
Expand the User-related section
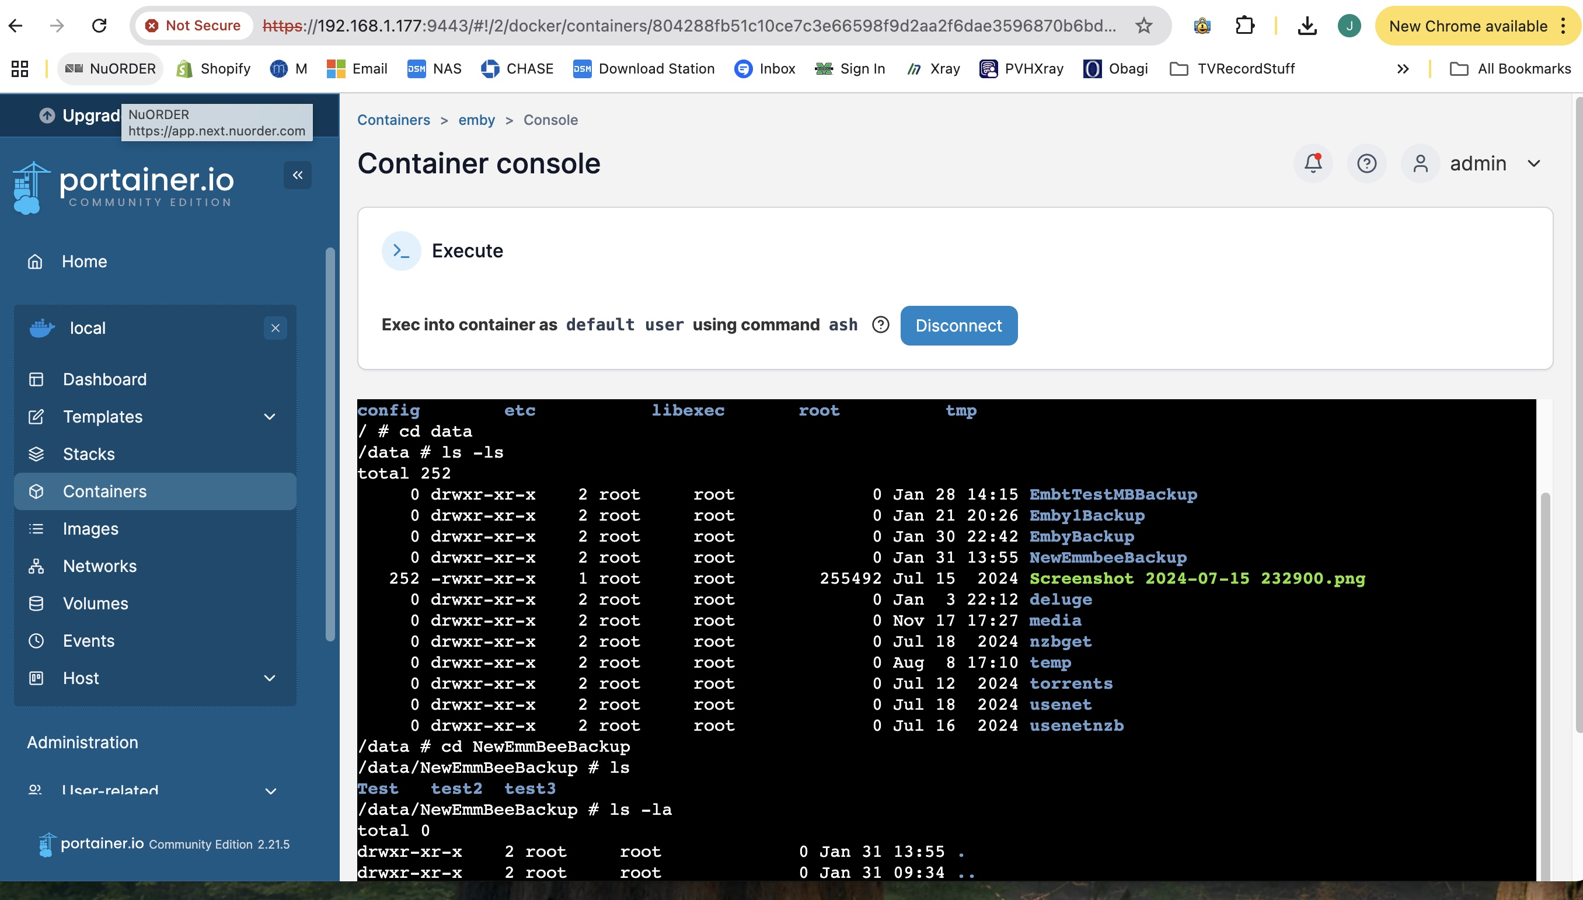tap(270, 791)
